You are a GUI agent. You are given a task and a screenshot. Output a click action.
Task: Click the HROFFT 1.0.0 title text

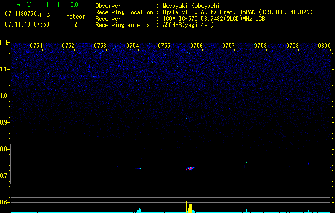pos(42,4)
